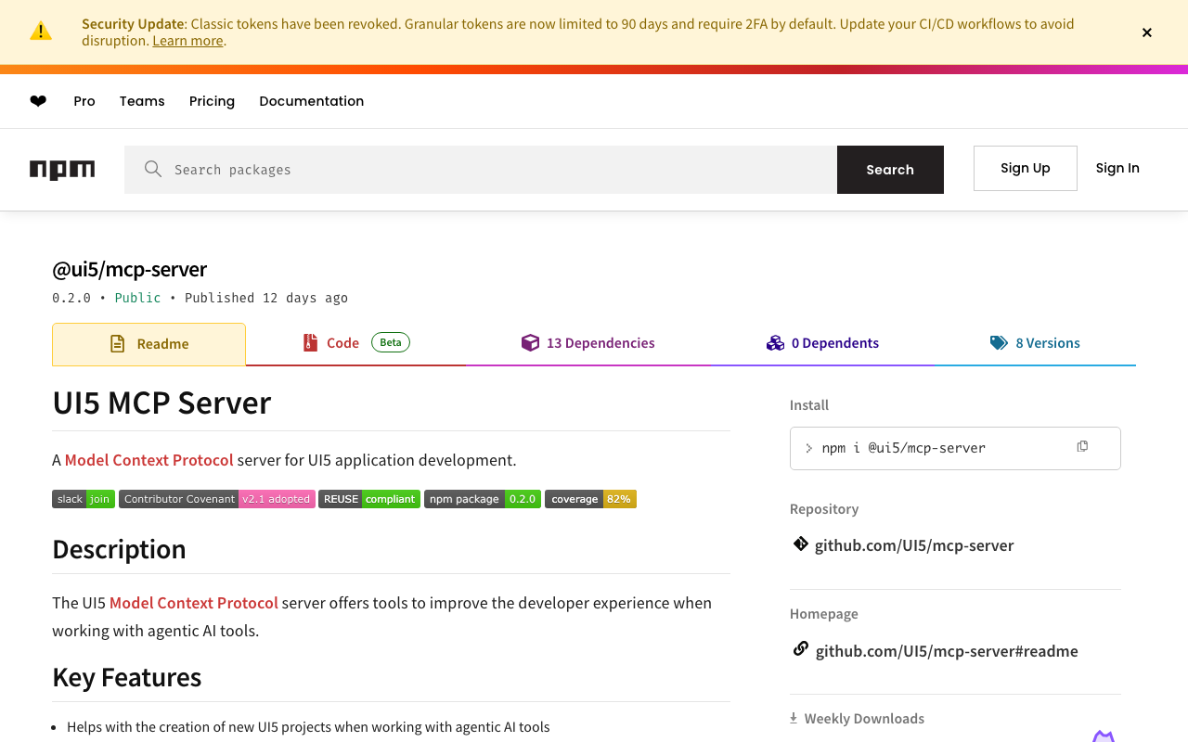Viewport: 1188px width, 742px height.
Task: Click the Repository label in the sidebar
Action: coord(824,509)
